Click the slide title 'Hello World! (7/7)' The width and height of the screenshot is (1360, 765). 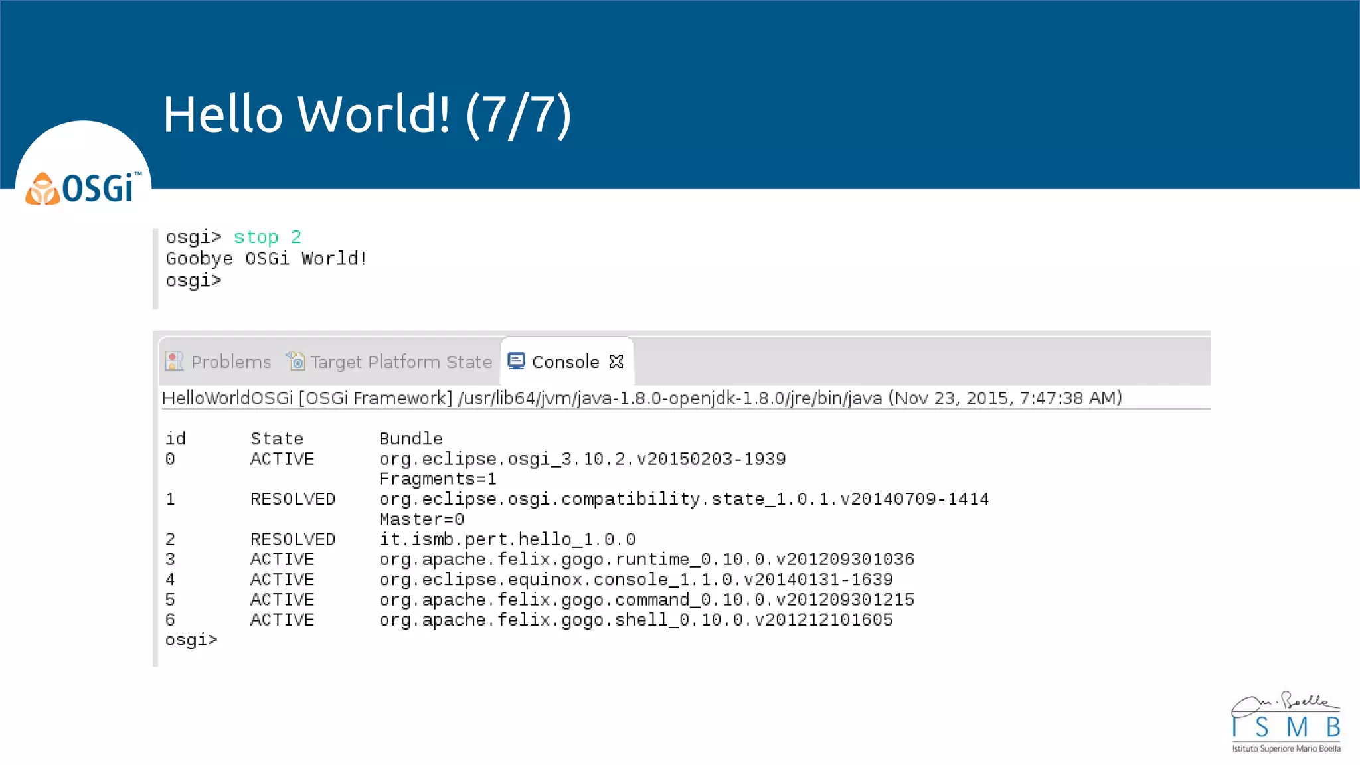[x=367, y=115]
